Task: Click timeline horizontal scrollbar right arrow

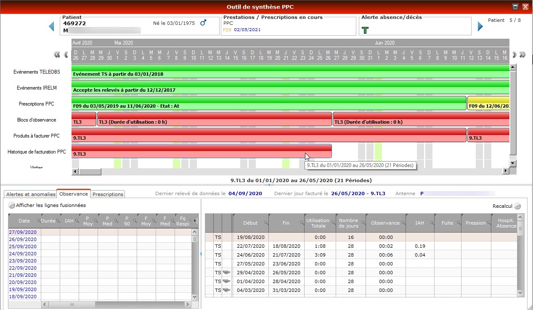Action: [x=506, y=171]
